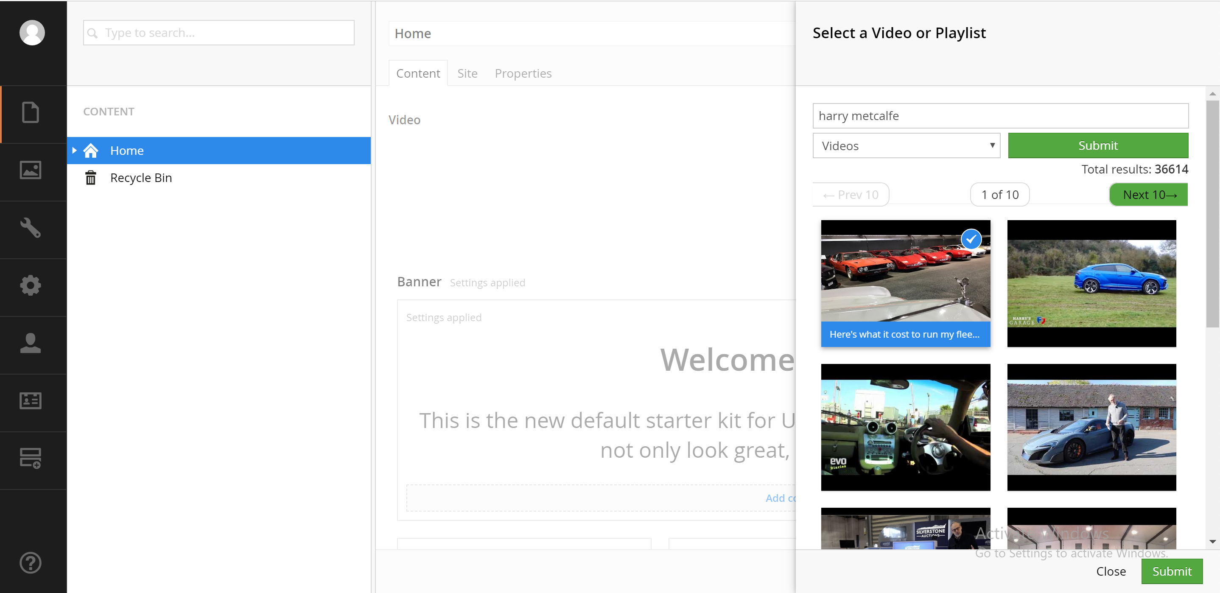Select the evo Diaries video thumbnail
Screen dimensions: 1220x593
pyautogui.click(x=906, y=428)
